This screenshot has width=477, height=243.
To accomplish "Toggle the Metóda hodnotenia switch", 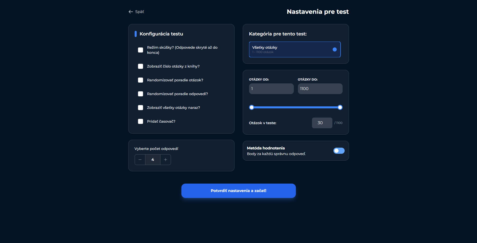I will tap(339, 151).
